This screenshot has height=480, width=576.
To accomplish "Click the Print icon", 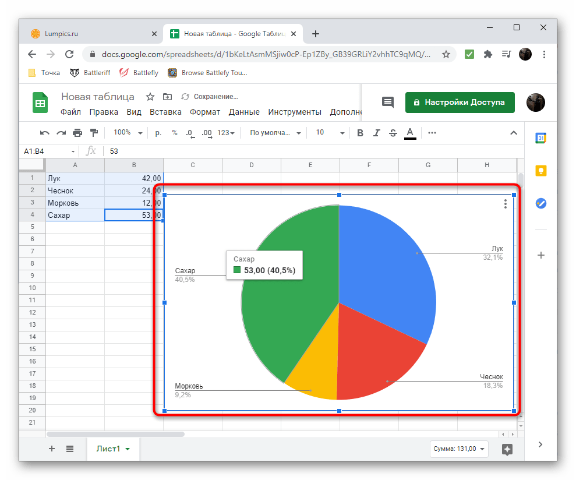I will pyautogui.click(x=77, y=133).
